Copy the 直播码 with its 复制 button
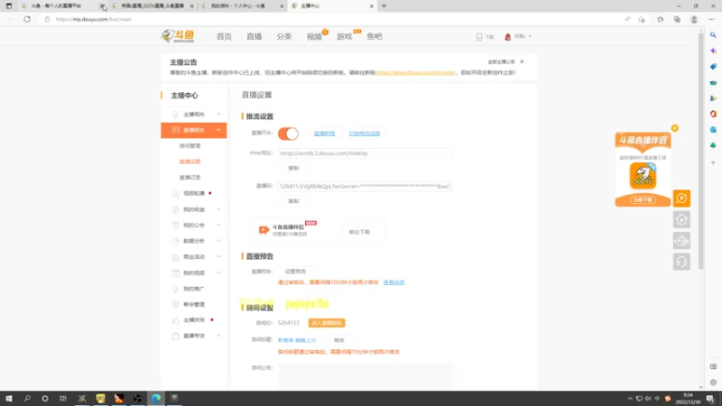Viewport: 722px width, 406px height. (x=293, y=201)
